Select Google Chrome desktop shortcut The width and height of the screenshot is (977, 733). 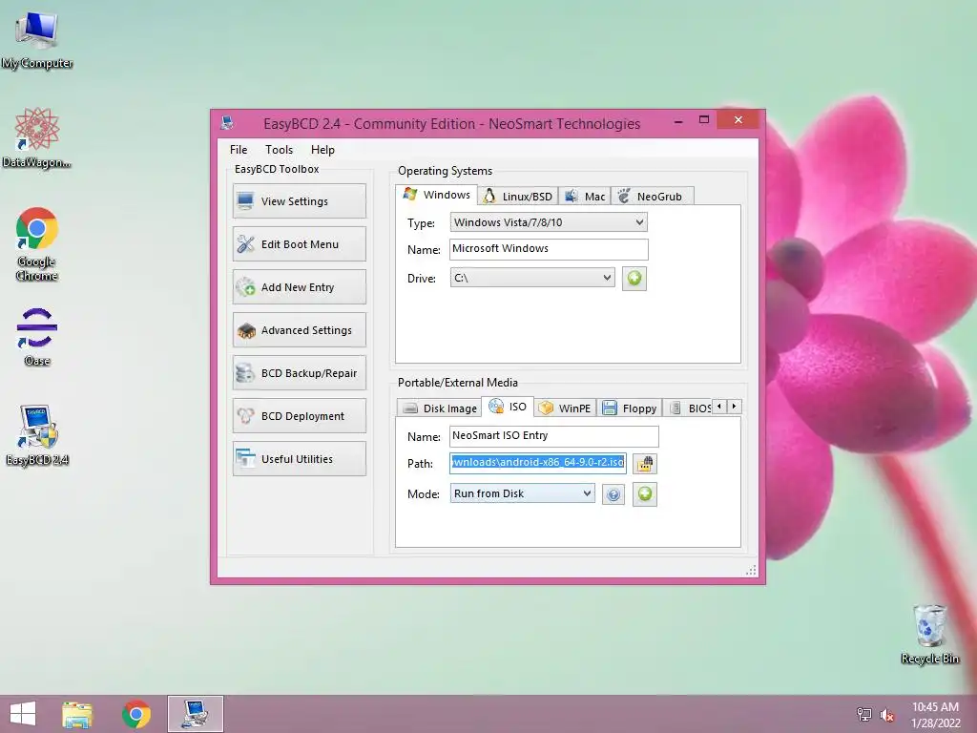[37, 244]
